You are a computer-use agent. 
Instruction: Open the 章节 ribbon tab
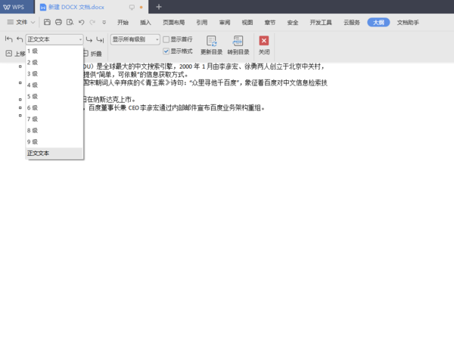270,22
